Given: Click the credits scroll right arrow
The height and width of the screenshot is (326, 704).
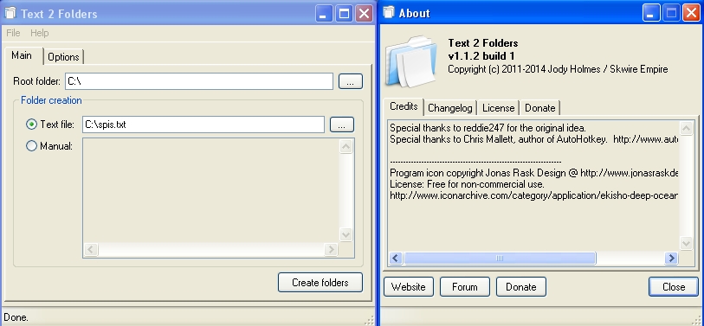Looking at the screenshot, I should pos(671,259).
